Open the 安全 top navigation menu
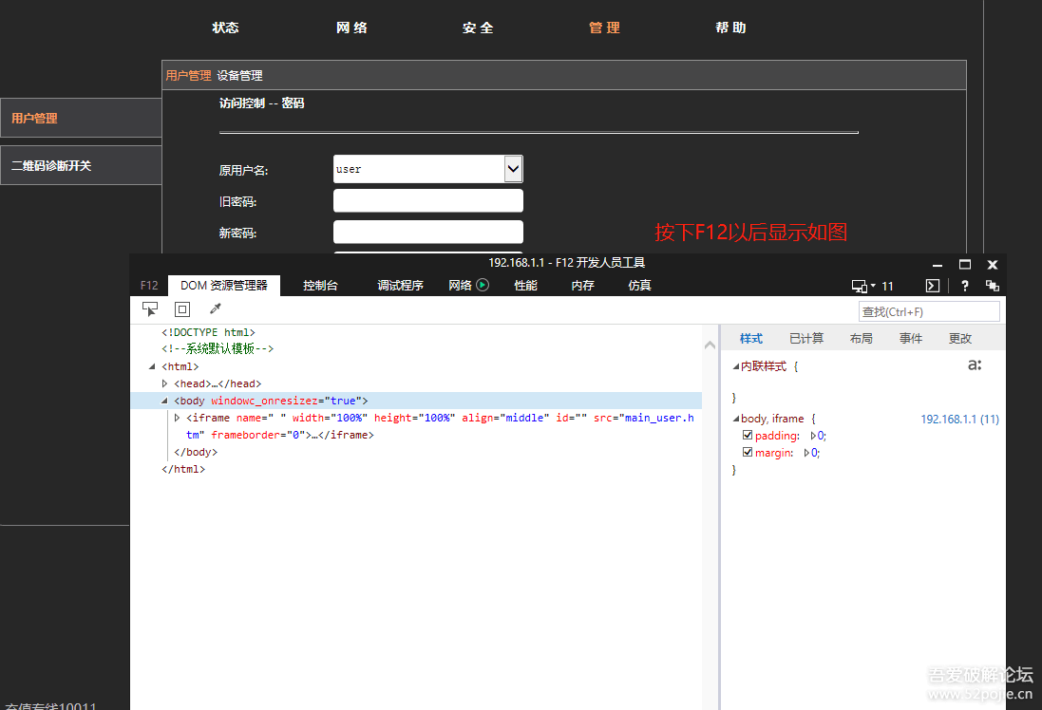This screenshot has width=1042, height=710. 478,28
